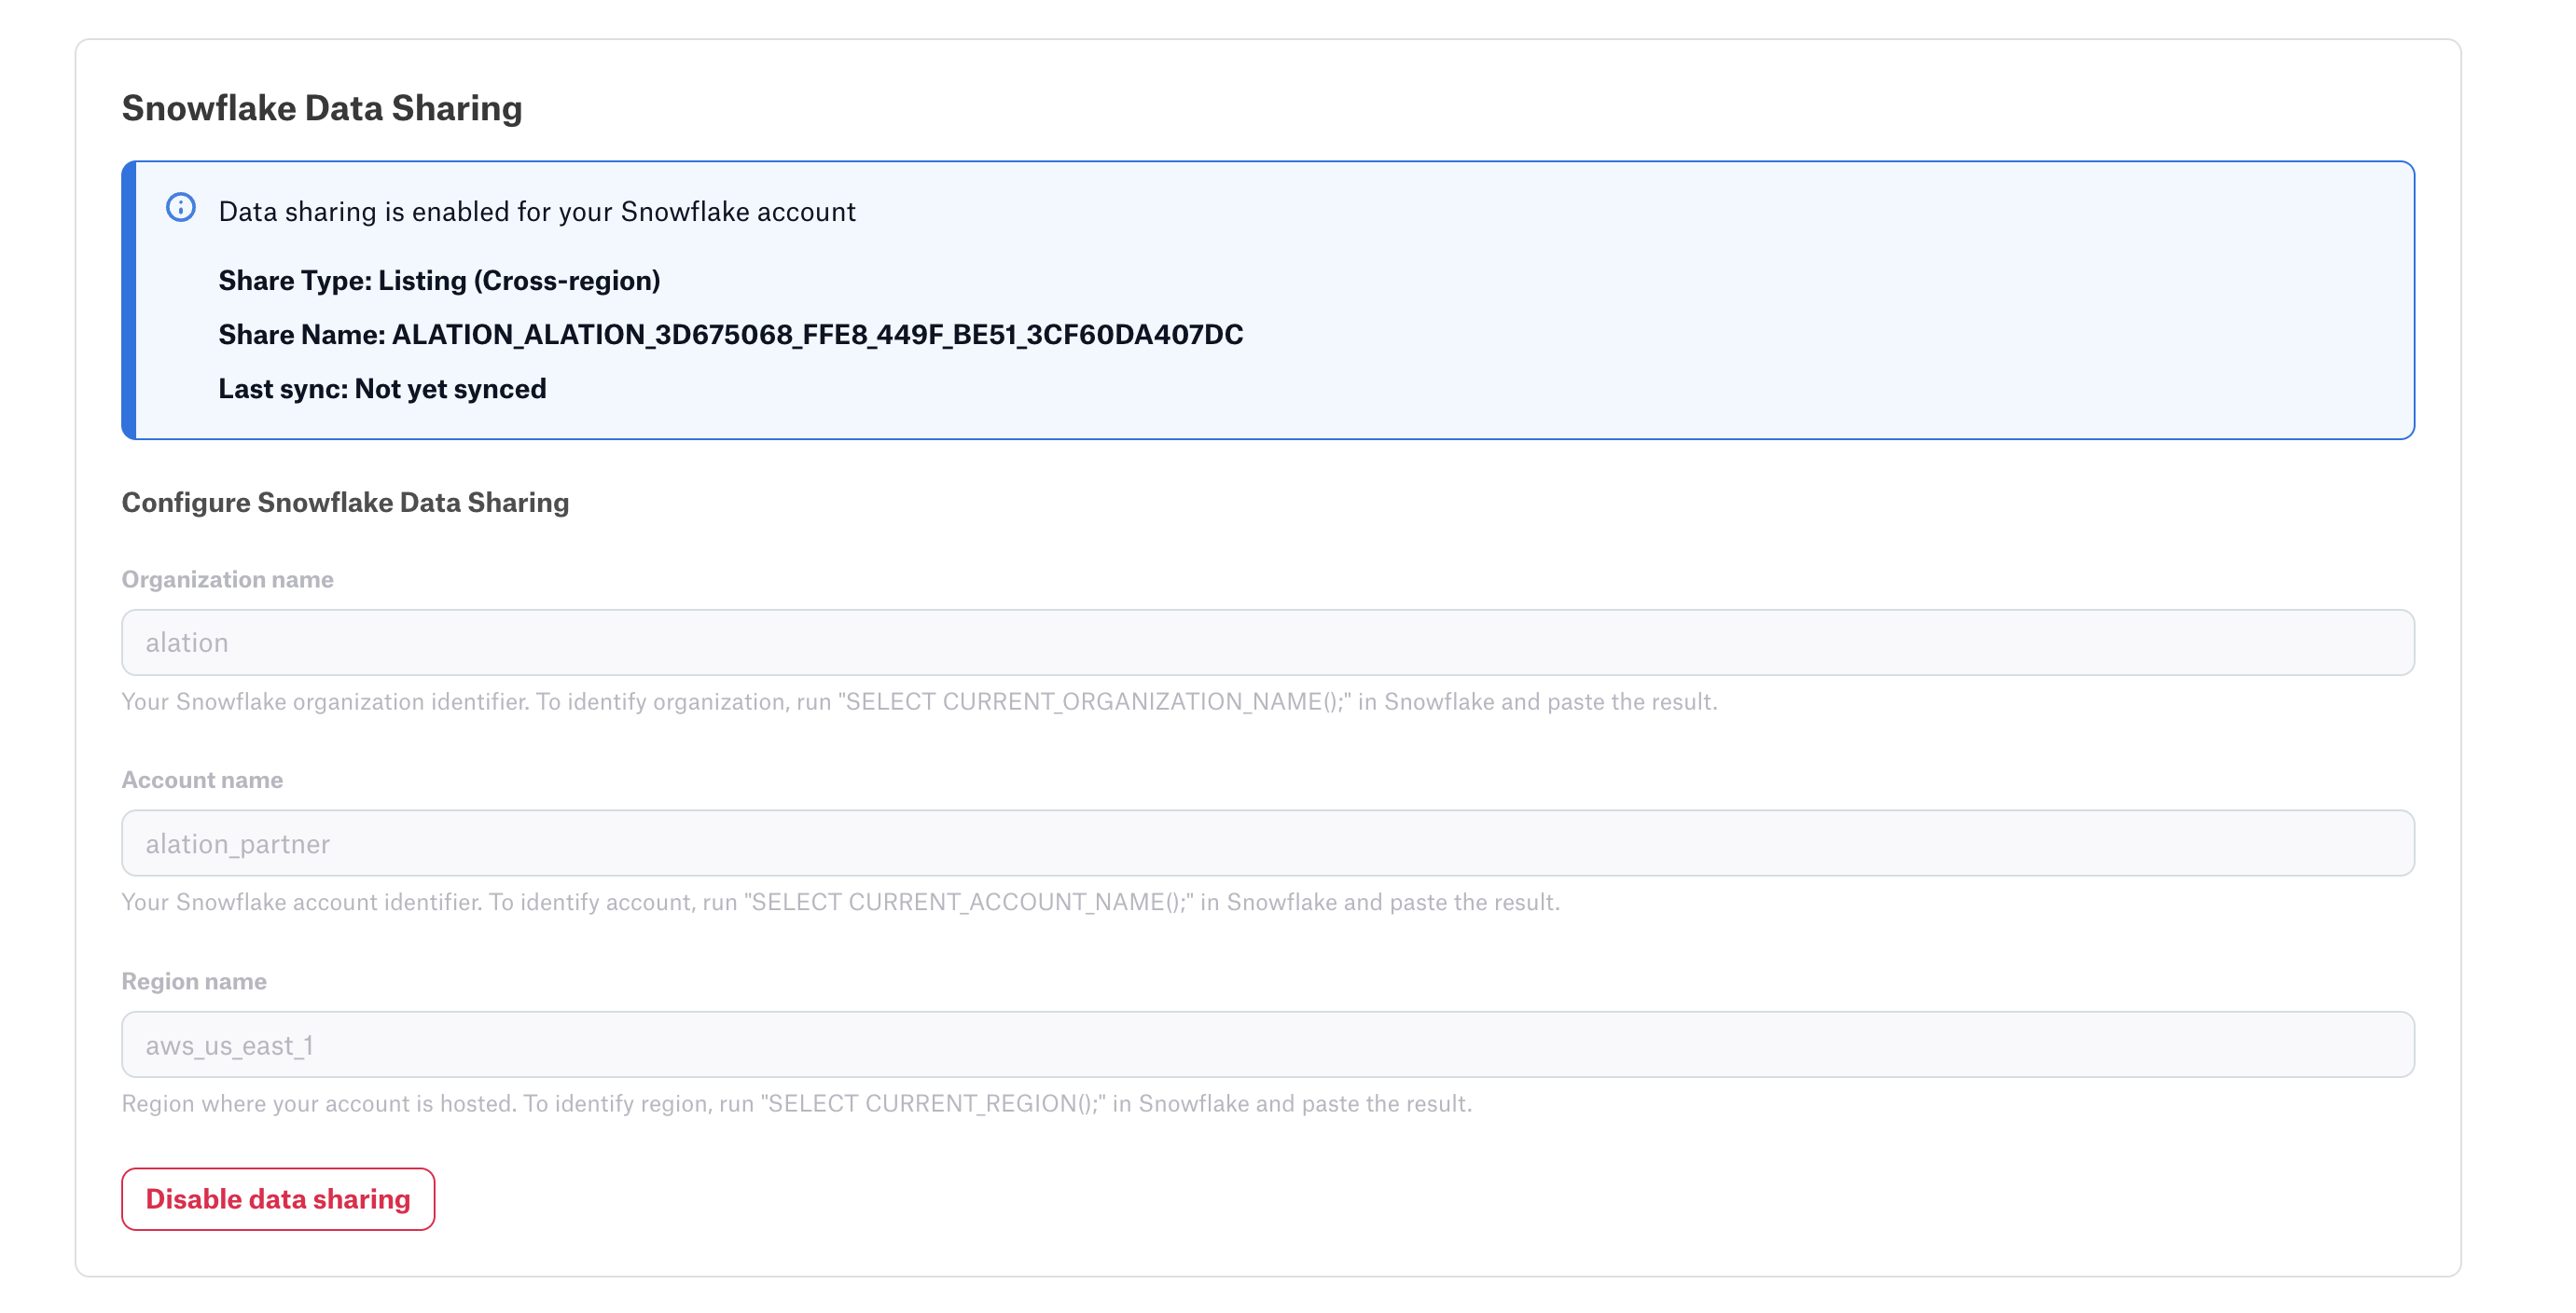Click the Account name label
Viewport: 2576px width, 1313px height.
202,779
